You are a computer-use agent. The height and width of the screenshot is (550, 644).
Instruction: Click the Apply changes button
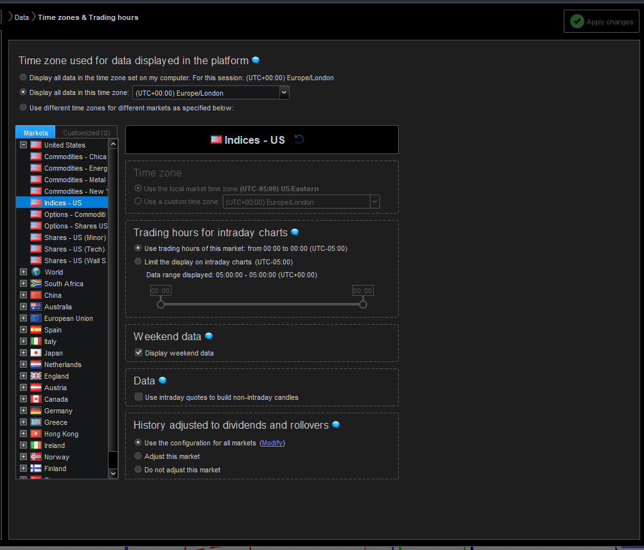(x=601, y=21)
